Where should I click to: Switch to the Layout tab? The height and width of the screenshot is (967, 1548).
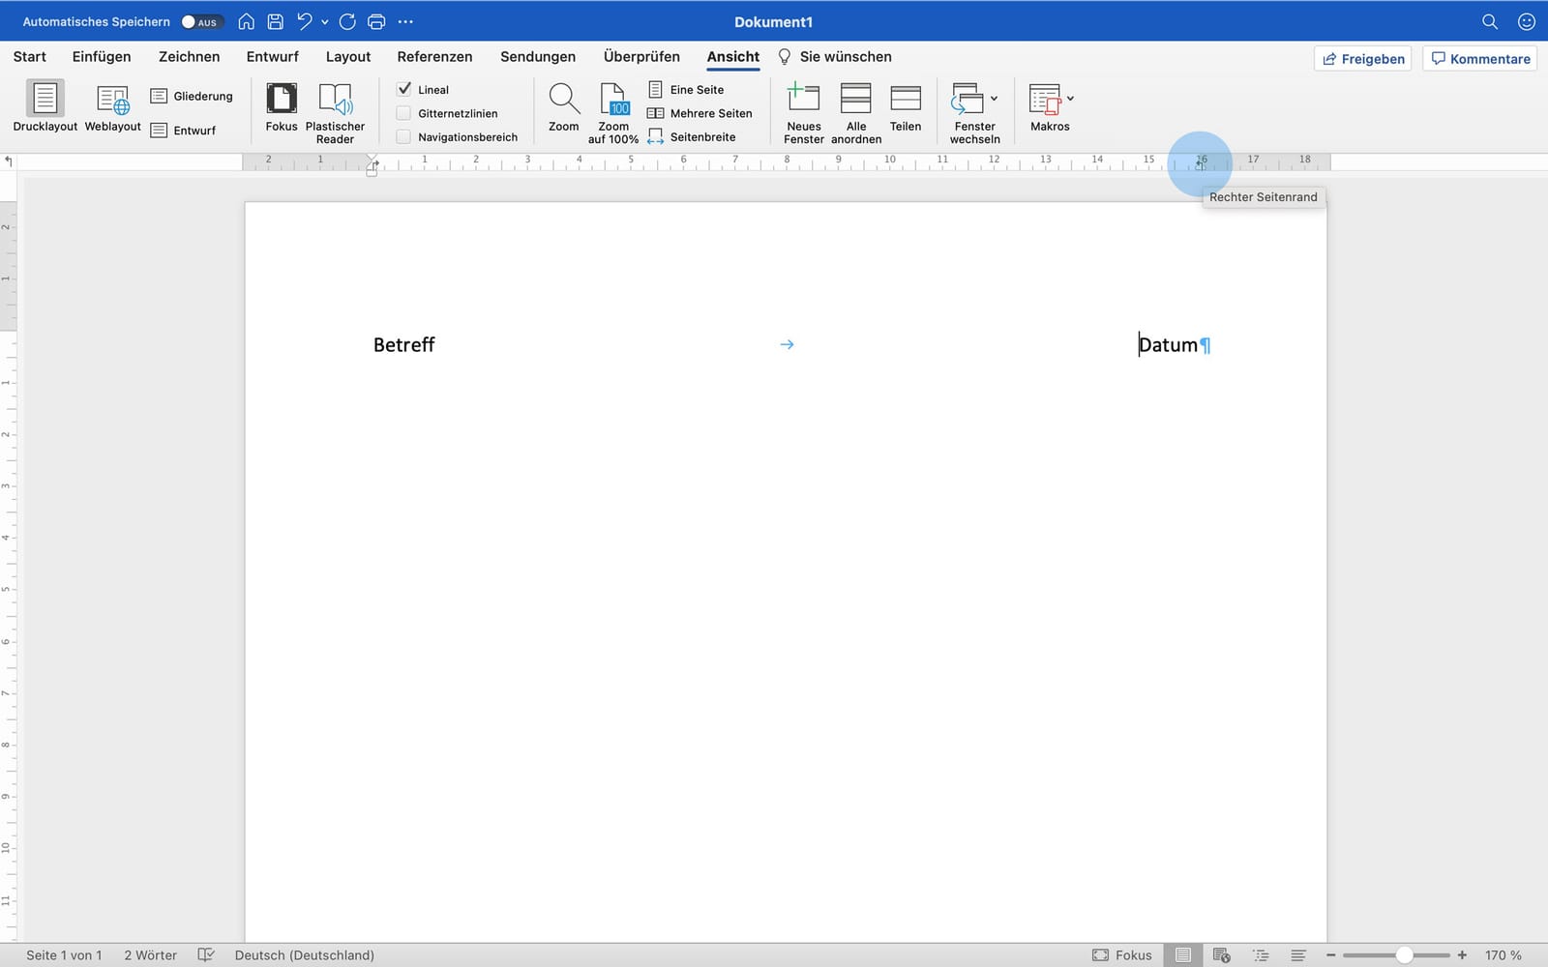tap(348, 56)
